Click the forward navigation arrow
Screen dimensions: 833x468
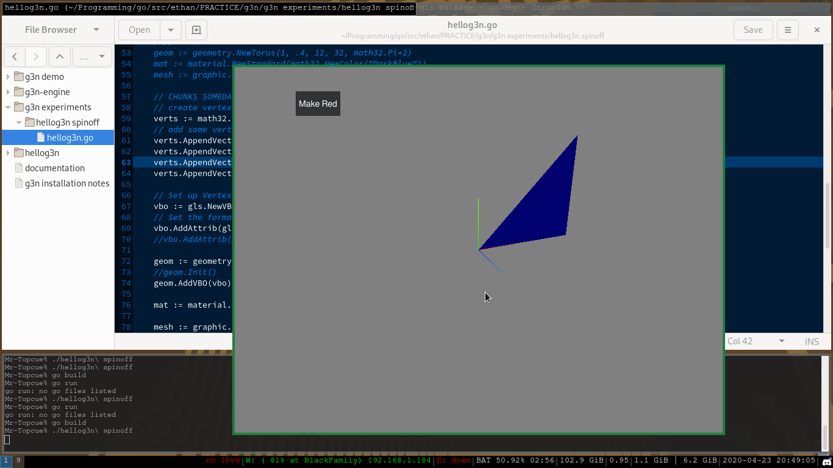pos(36,57)
